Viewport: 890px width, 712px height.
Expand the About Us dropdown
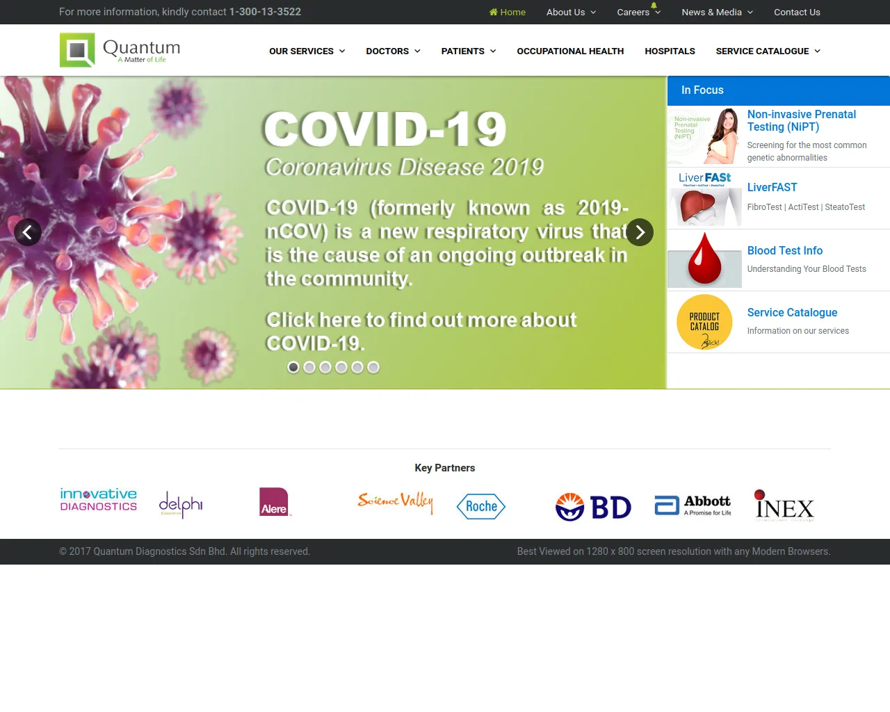click(572, 12)
